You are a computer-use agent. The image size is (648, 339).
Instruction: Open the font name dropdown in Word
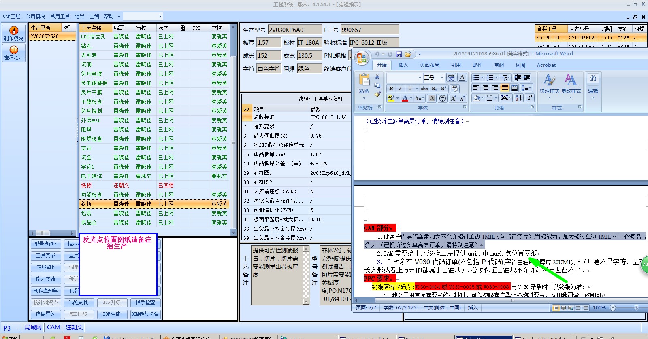click(x=420, y=78)
